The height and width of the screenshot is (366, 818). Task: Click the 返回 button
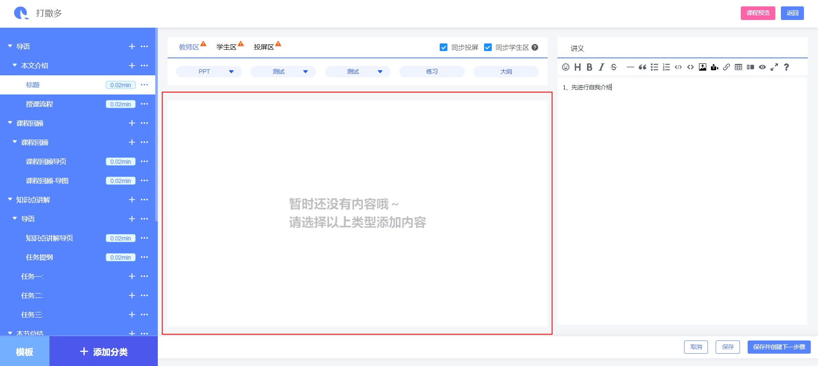(792, 13)
